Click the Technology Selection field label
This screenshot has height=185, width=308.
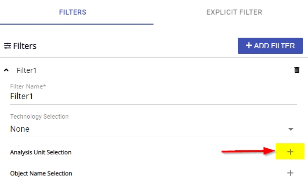click(x=39, y=117)
